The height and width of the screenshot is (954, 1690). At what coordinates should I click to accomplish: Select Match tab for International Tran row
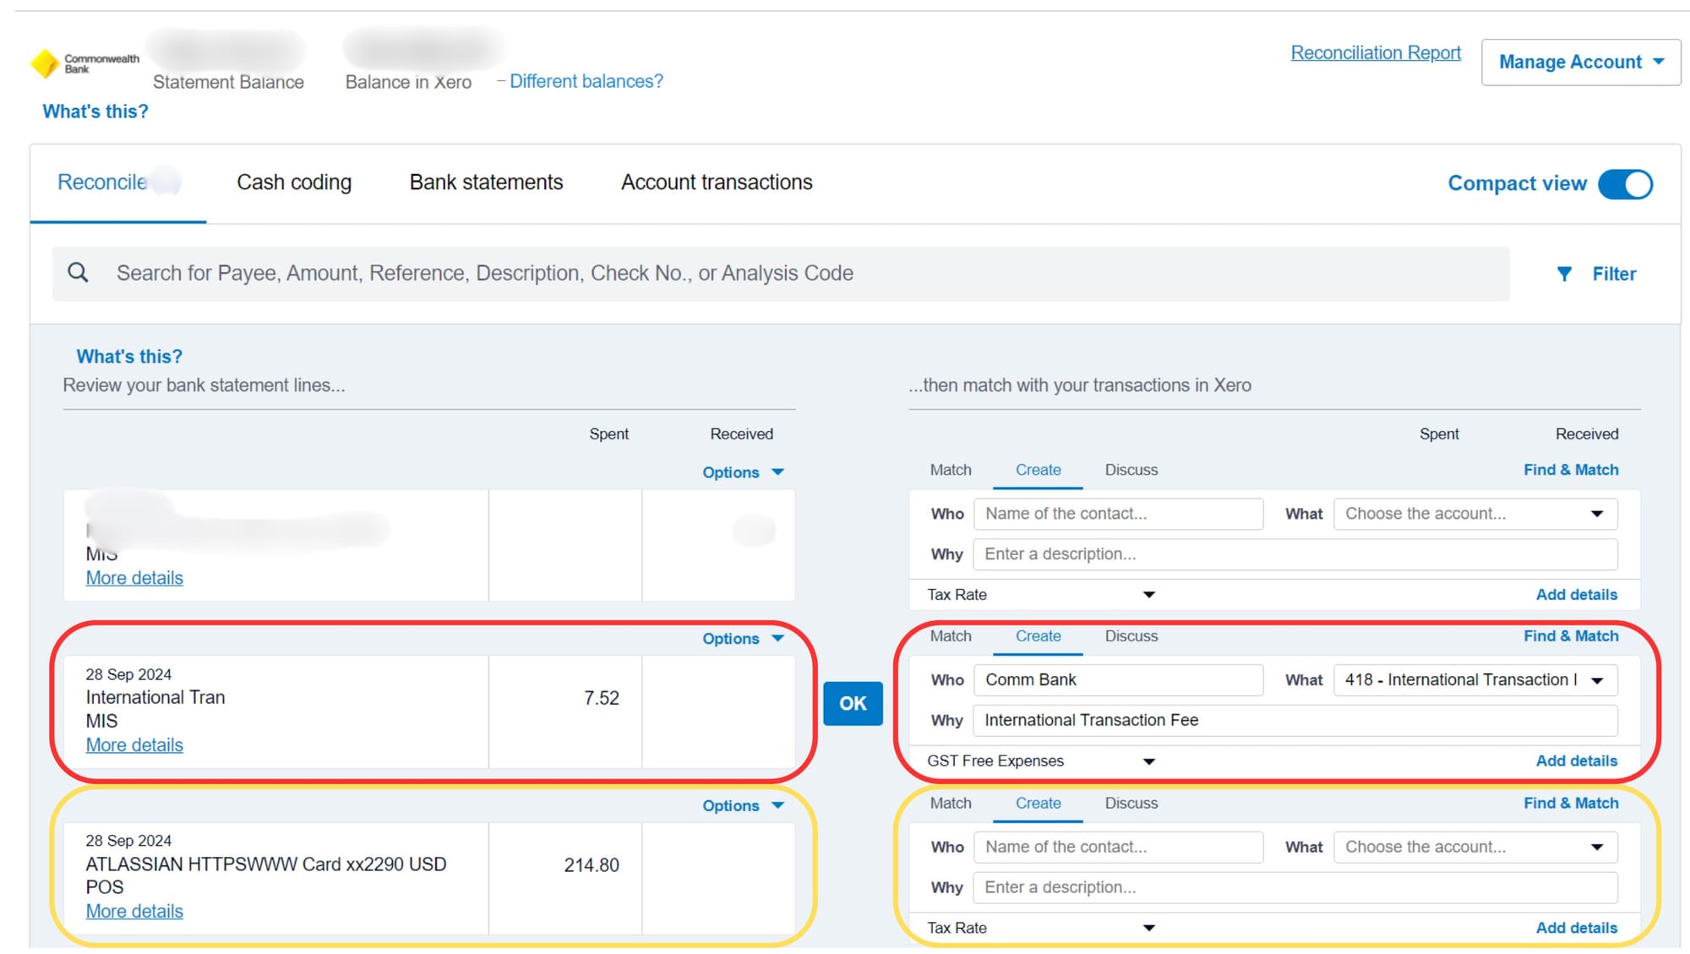click(x=951, y=636)
